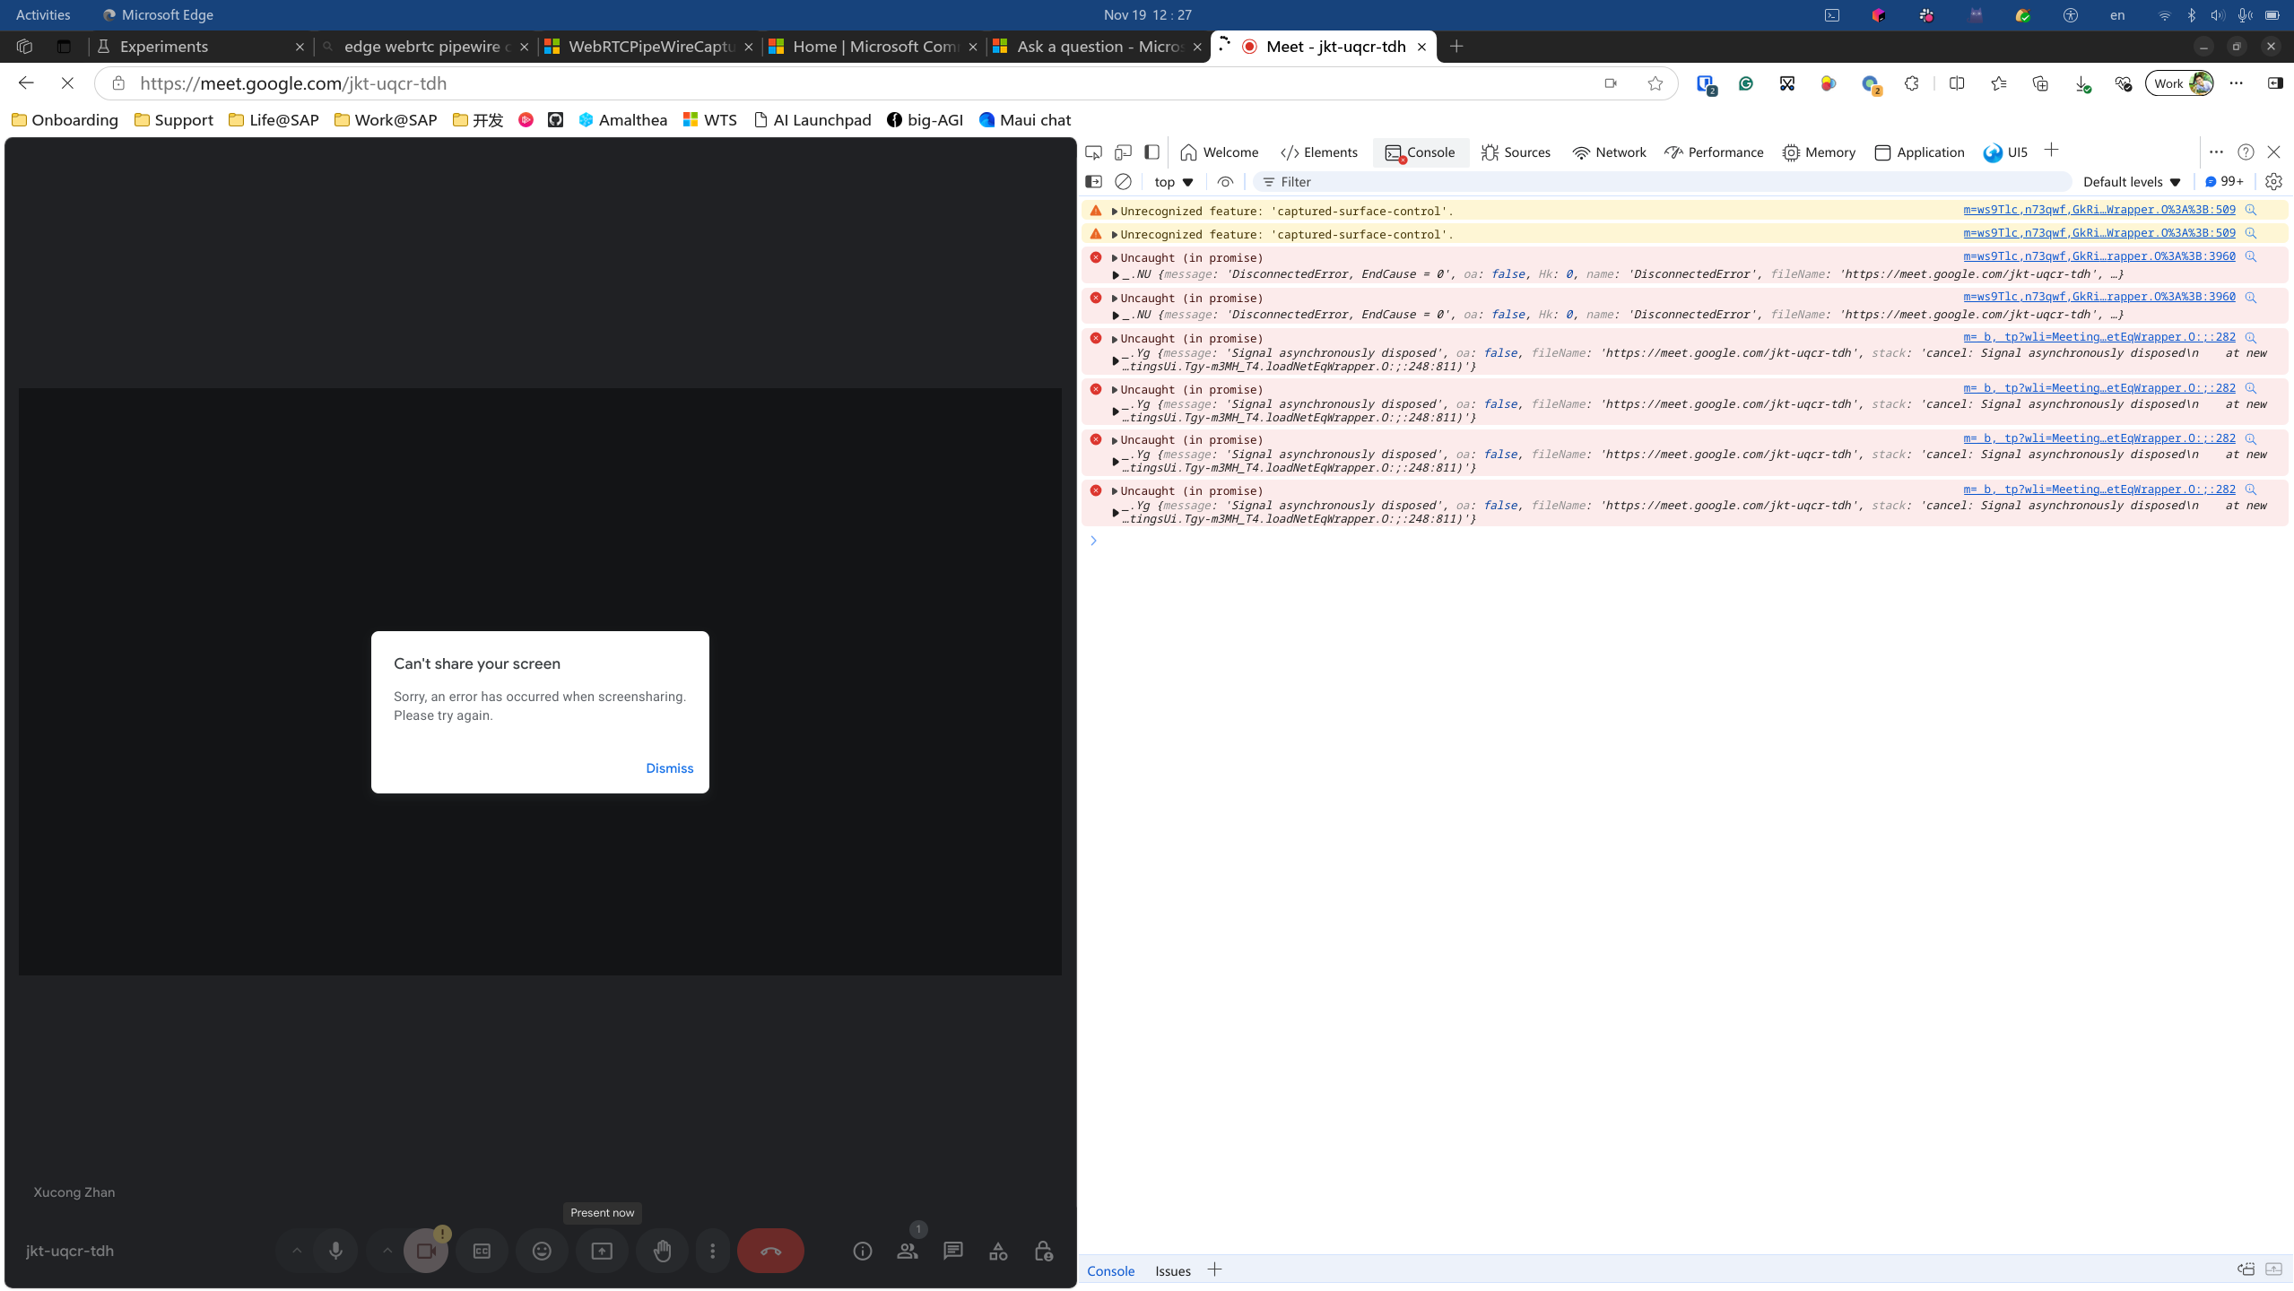Open the top JavaScript context dropdown
The width and height of the screenshot is (2294, 1291).
point(1174,182)
